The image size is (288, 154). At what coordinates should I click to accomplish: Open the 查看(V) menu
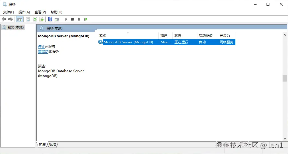coord(40,12)
